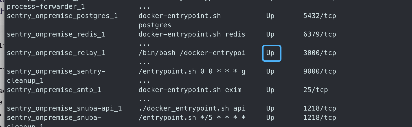Viewport: 412px width, 127px height.
Task: Click the 1218/tcp port for snuba-api
Action: tap(320, 108)
